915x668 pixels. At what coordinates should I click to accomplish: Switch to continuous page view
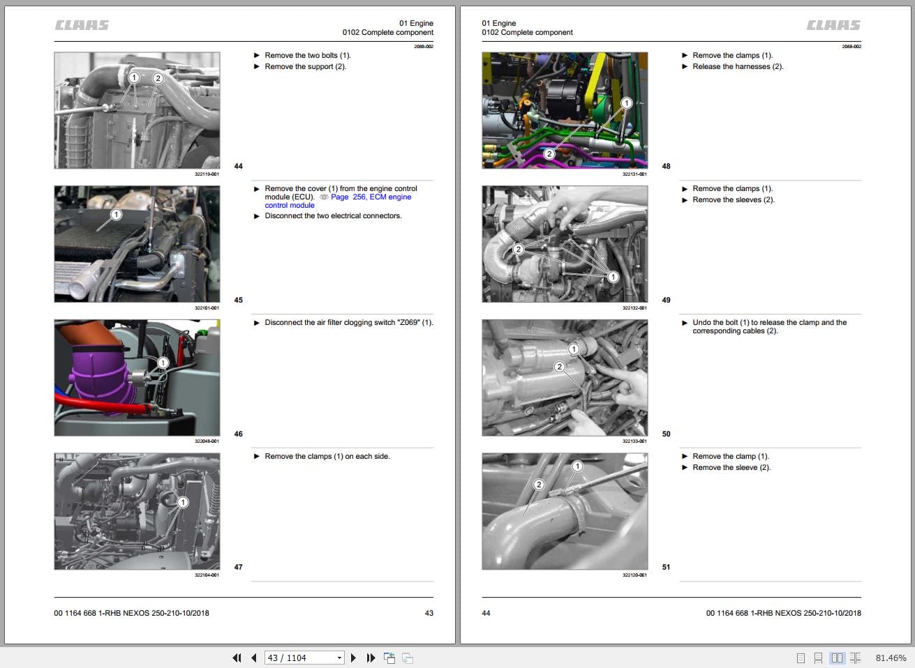818,658
